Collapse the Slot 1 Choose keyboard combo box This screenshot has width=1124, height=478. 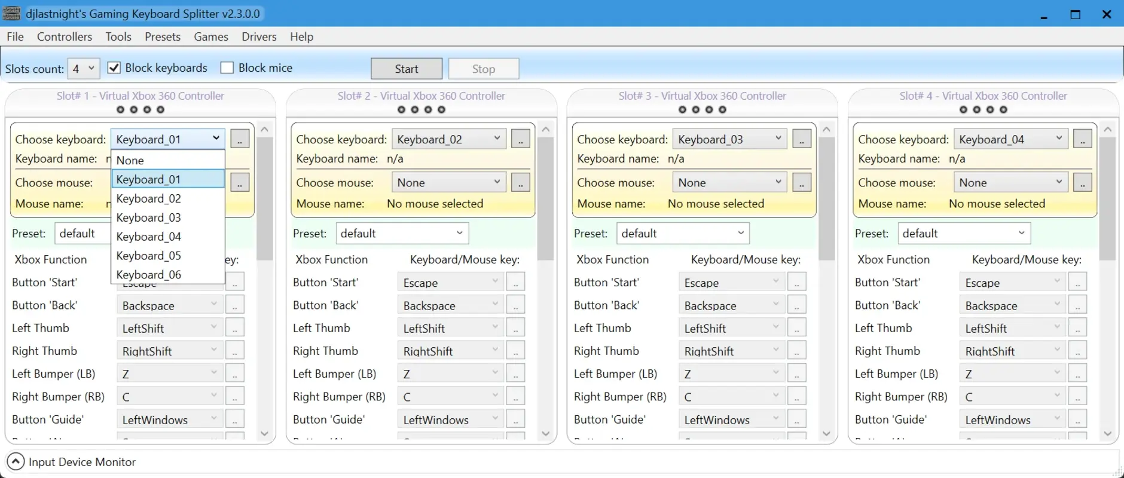click(168, 139)
